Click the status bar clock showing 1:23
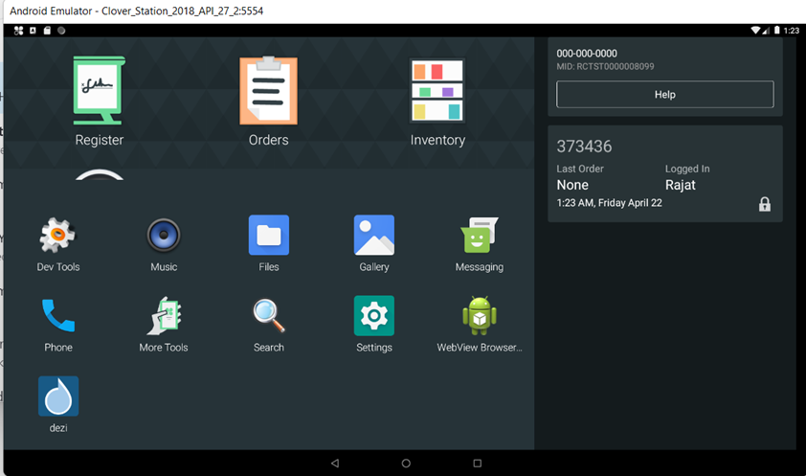Screen dimensions: 806x476 [x=791, y=31]
